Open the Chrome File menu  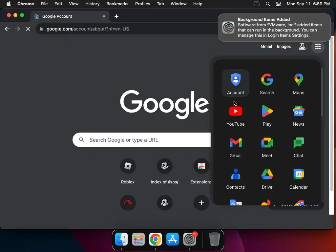pyautogui.click(x=44, y=4)
